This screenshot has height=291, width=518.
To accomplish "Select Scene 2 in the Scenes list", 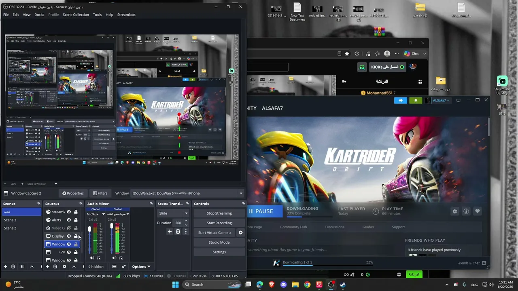I will [21, 228].
